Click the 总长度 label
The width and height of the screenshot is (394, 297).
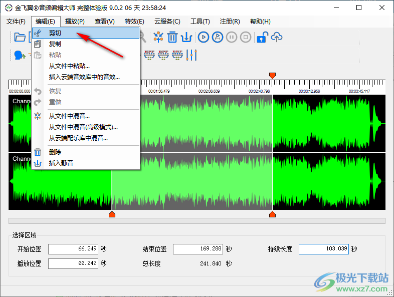151,263
